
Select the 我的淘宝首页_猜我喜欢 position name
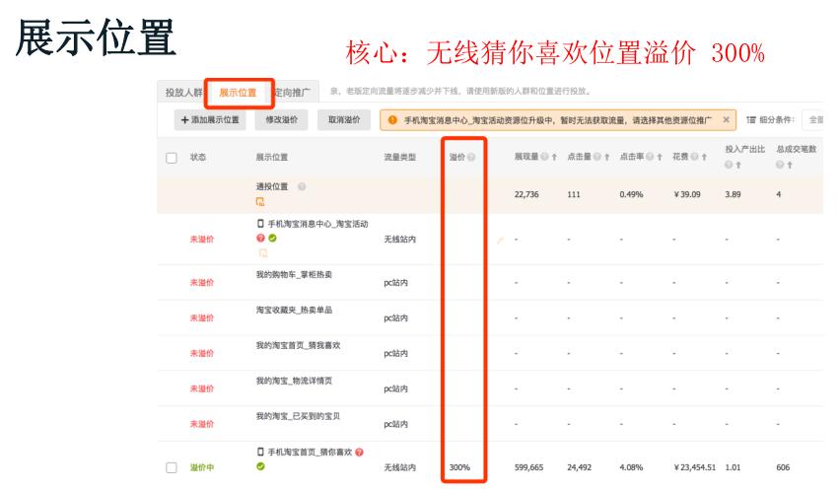coord(298,345)
